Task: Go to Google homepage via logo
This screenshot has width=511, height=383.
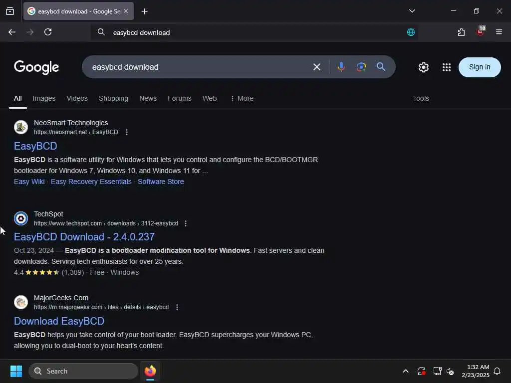Action: tap(36, 67)
